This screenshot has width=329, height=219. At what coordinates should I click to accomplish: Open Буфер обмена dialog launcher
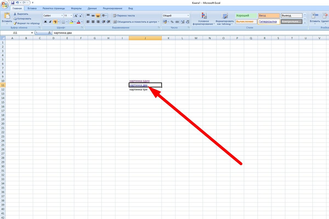(x=39, y=28)
